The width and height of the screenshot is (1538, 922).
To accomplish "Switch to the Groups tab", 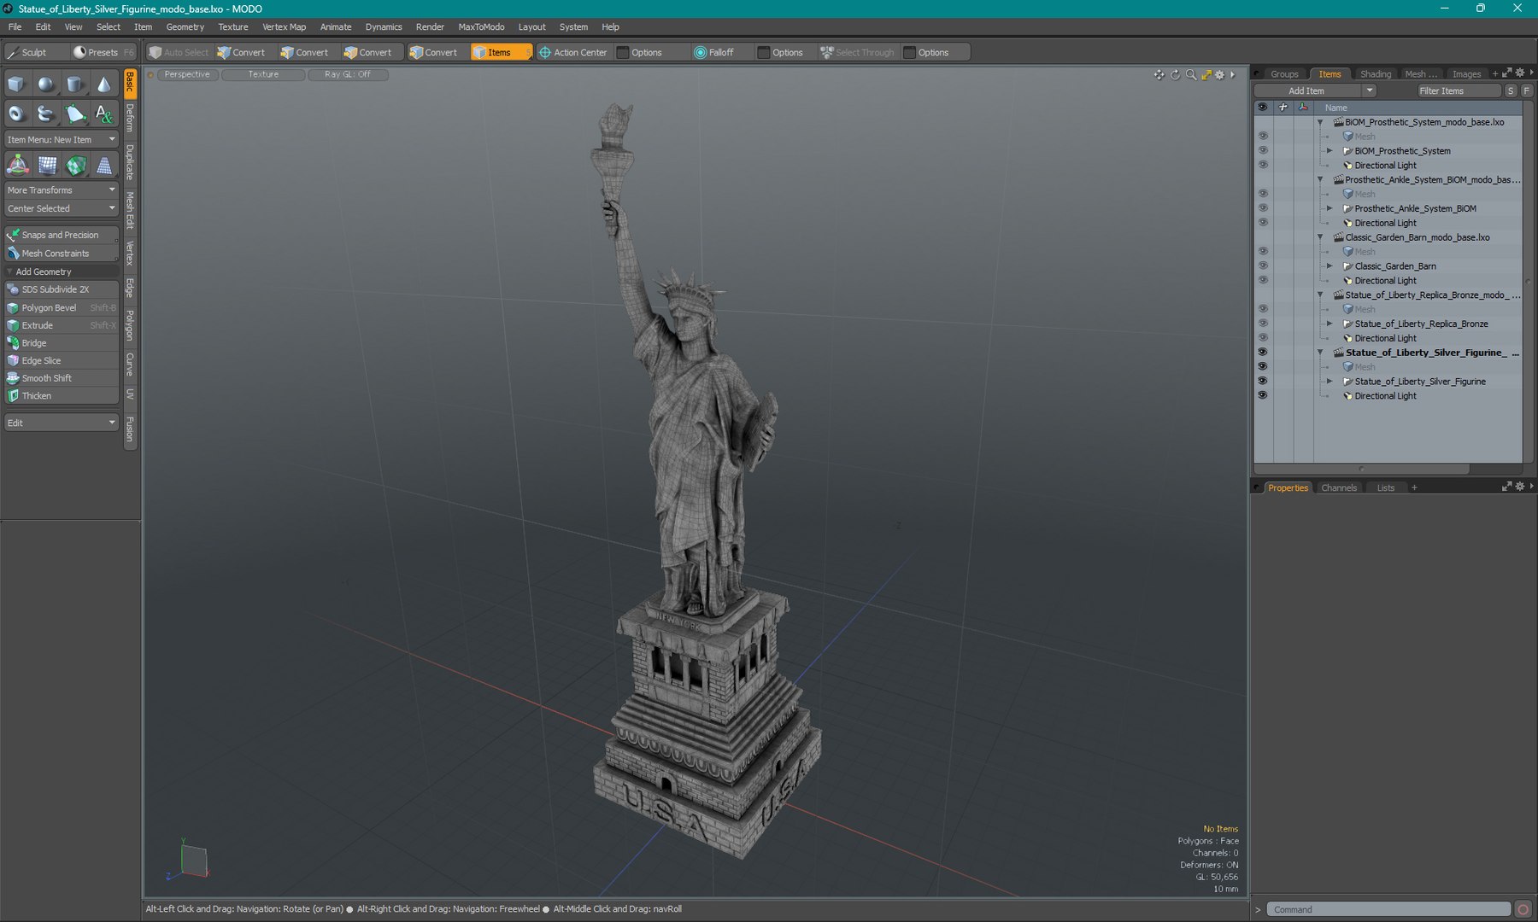I will (1283, 74).
